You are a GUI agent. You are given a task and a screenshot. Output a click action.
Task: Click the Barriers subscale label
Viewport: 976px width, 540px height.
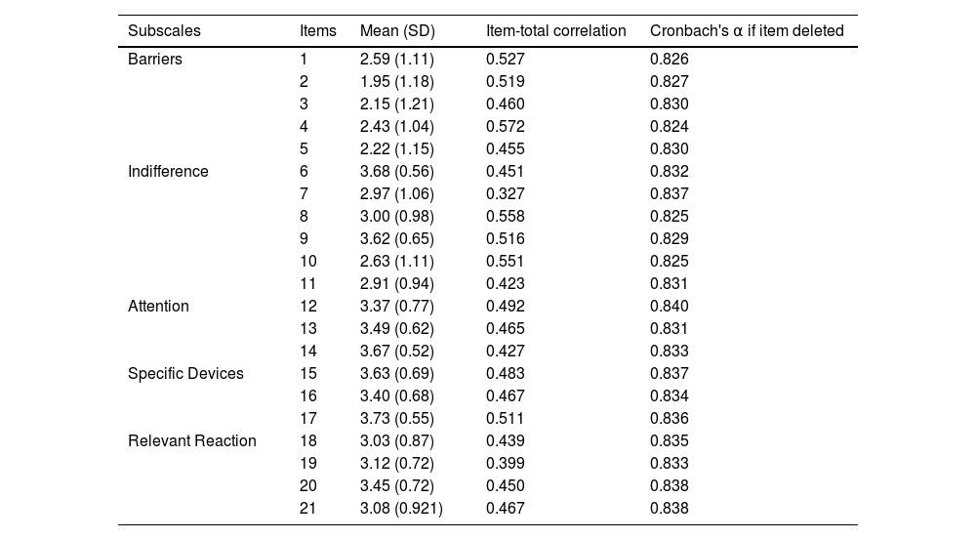155,60
